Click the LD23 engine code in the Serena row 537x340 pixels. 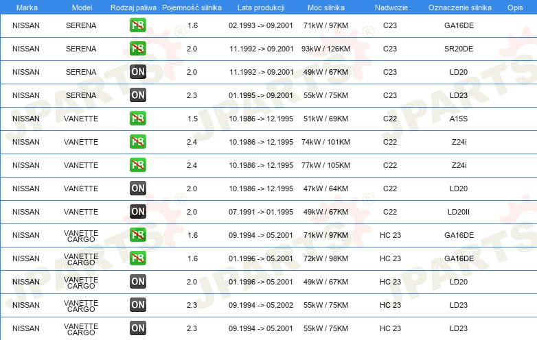[x=459, y=95]
